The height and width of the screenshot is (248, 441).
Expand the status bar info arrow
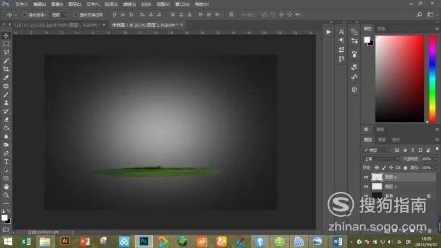(x=73, y=232)
